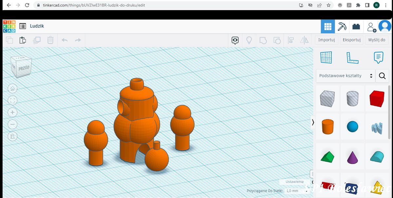This screenshot has width=393, height=198.
Task: Click the browser Back arrow
Action: click(9, 5)
